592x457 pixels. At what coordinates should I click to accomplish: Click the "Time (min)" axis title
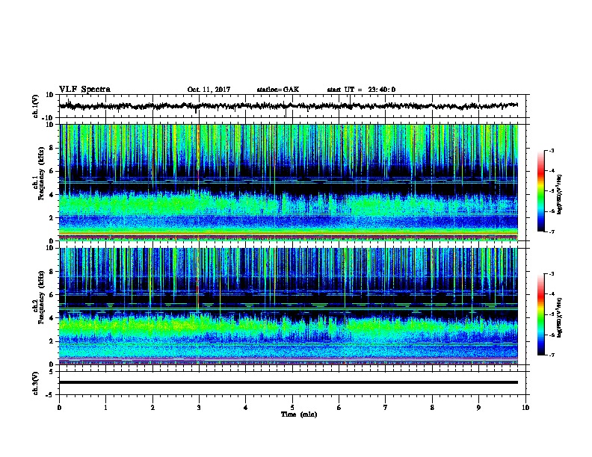coord(299,414)
